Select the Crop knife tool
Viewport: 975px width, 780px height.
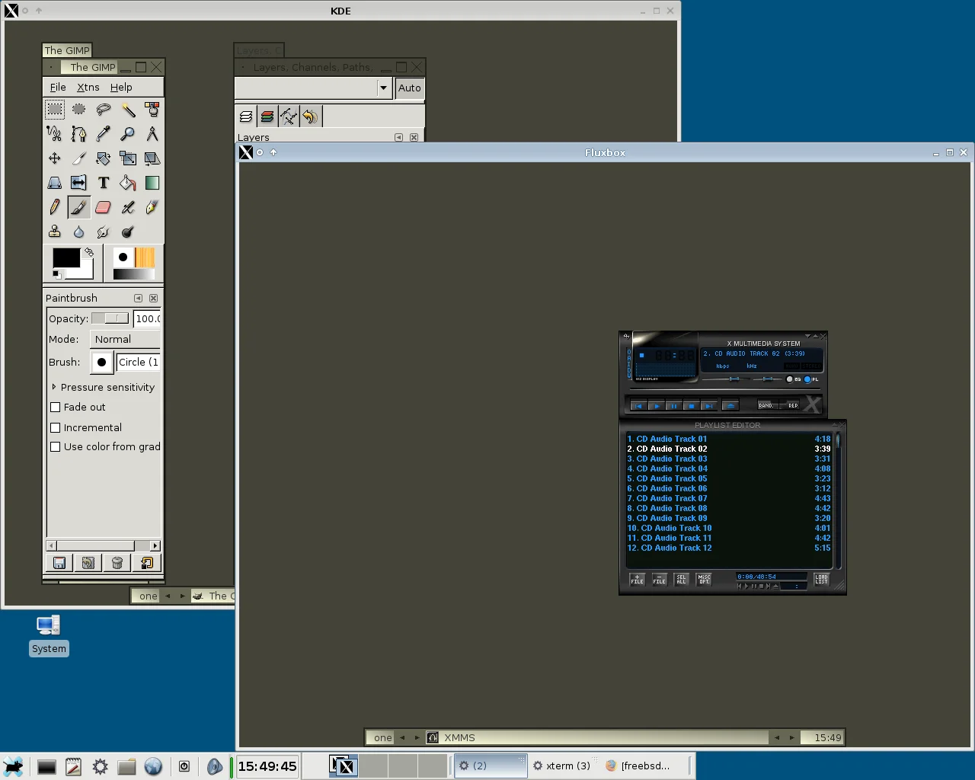coord(79,158)
